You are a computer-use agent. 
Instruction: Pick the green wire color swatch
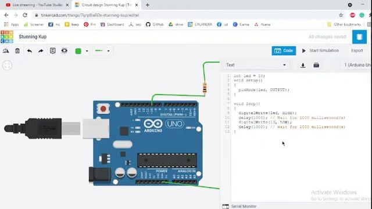pyautogui.click(x=78, y=51)
